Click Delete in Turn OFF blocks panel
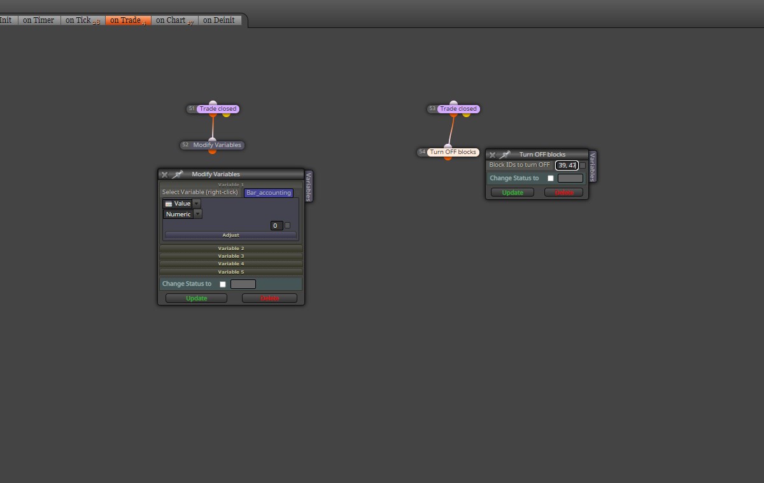The image size is (764, 483). 563,193
